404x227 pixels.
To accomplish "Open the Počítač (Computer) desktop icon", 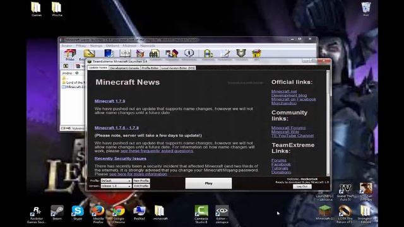I will 139,213.
